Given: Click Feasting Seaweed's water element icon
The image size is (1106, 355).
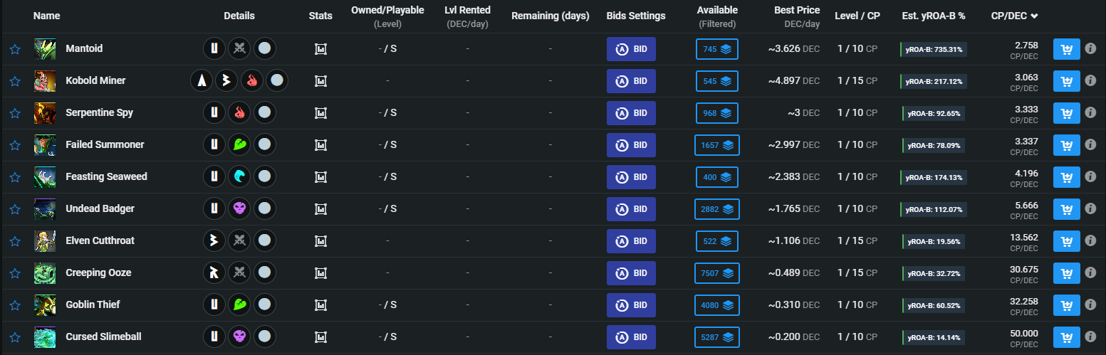Looking at the screenshot, I should tap(239, 177).
